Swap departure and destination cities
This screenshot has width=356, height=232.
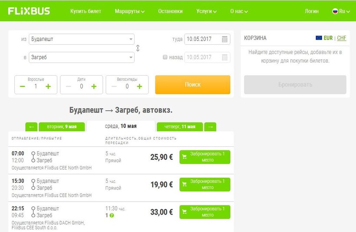[138, 48]
